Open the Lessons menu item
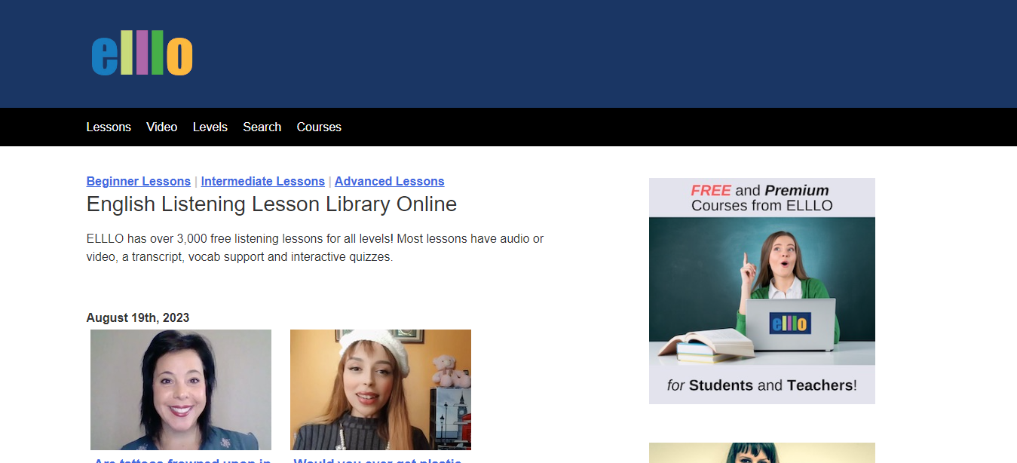The height and width of the screenshot is (463, 1017). (109, 127)
